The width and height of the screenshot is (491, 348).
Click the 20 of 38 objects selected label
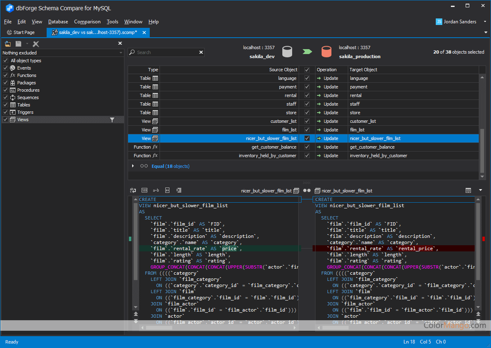(458, 52)
